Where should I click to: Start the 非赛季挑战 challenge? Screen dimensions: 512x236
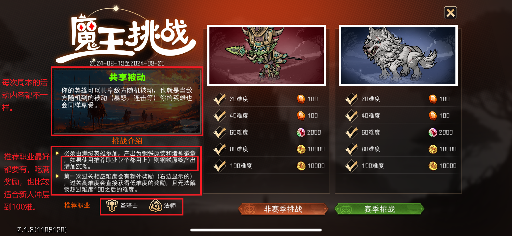click(283, 209)
